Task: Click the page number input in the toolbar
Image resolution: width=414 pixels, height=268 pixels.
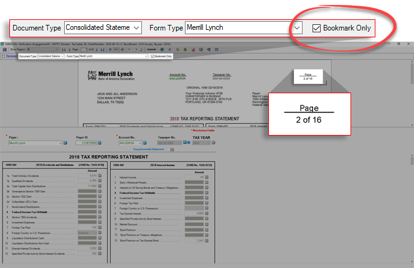Action: [84, 50]
